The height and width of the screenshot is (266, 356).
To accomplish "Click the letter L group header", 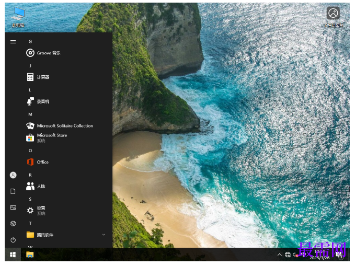I will pyautogui.click(x=30, y=90).
